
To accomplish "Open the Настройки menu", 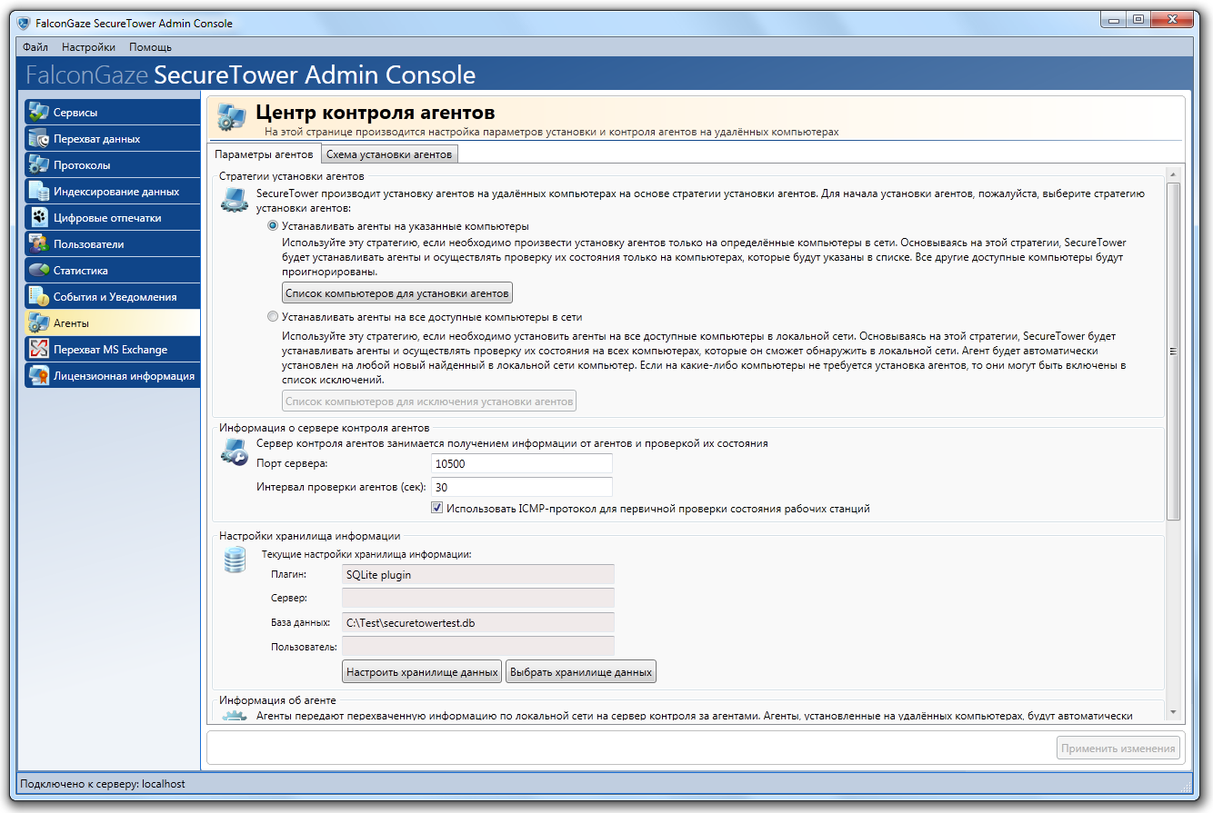I will point(88,47).
